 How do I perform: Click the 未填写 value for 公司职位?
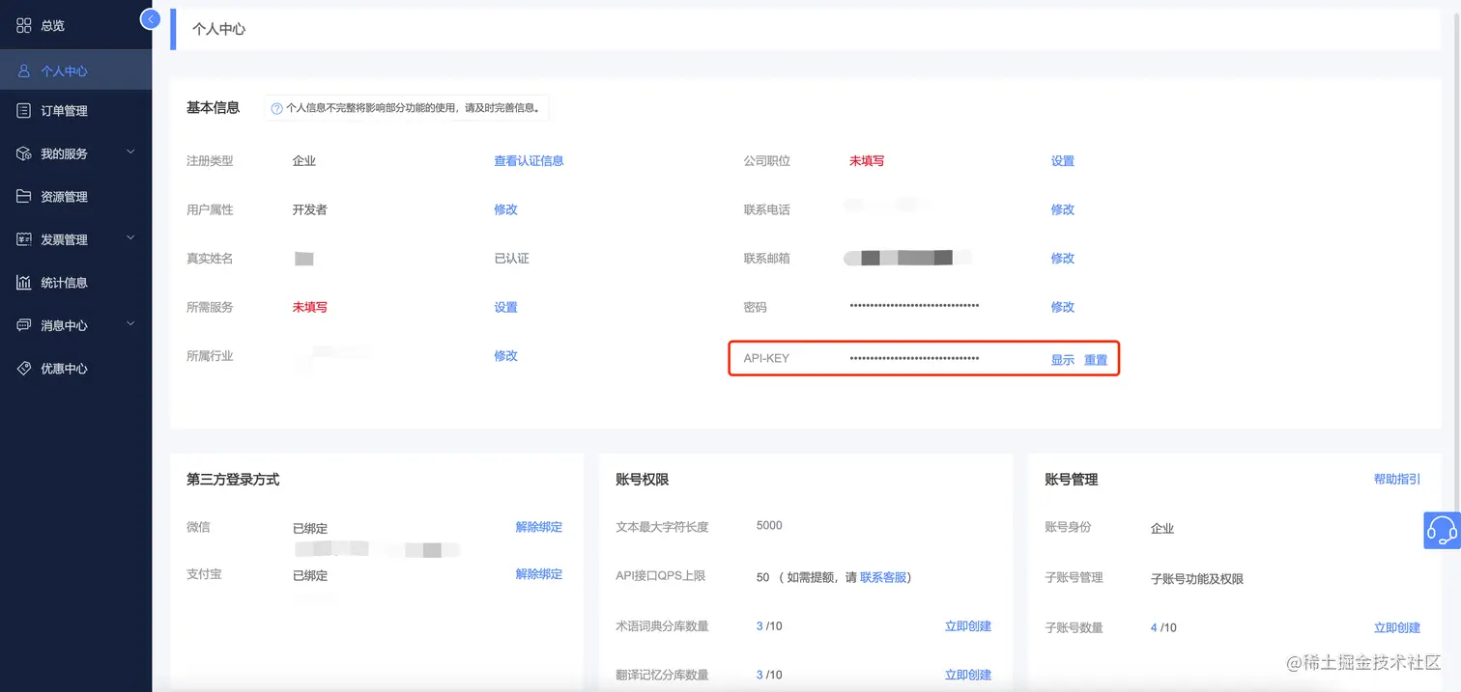point(867,161)
